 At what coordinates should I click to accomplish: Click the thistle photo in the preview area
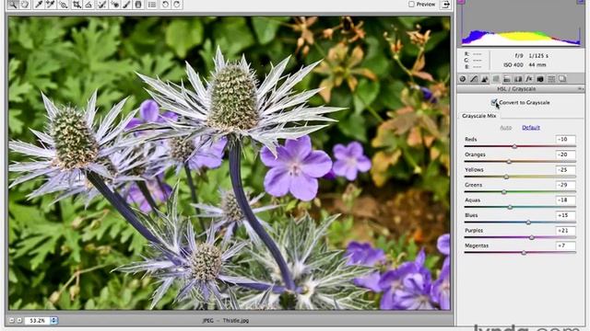pyautogui.click(x=230, y=163)
